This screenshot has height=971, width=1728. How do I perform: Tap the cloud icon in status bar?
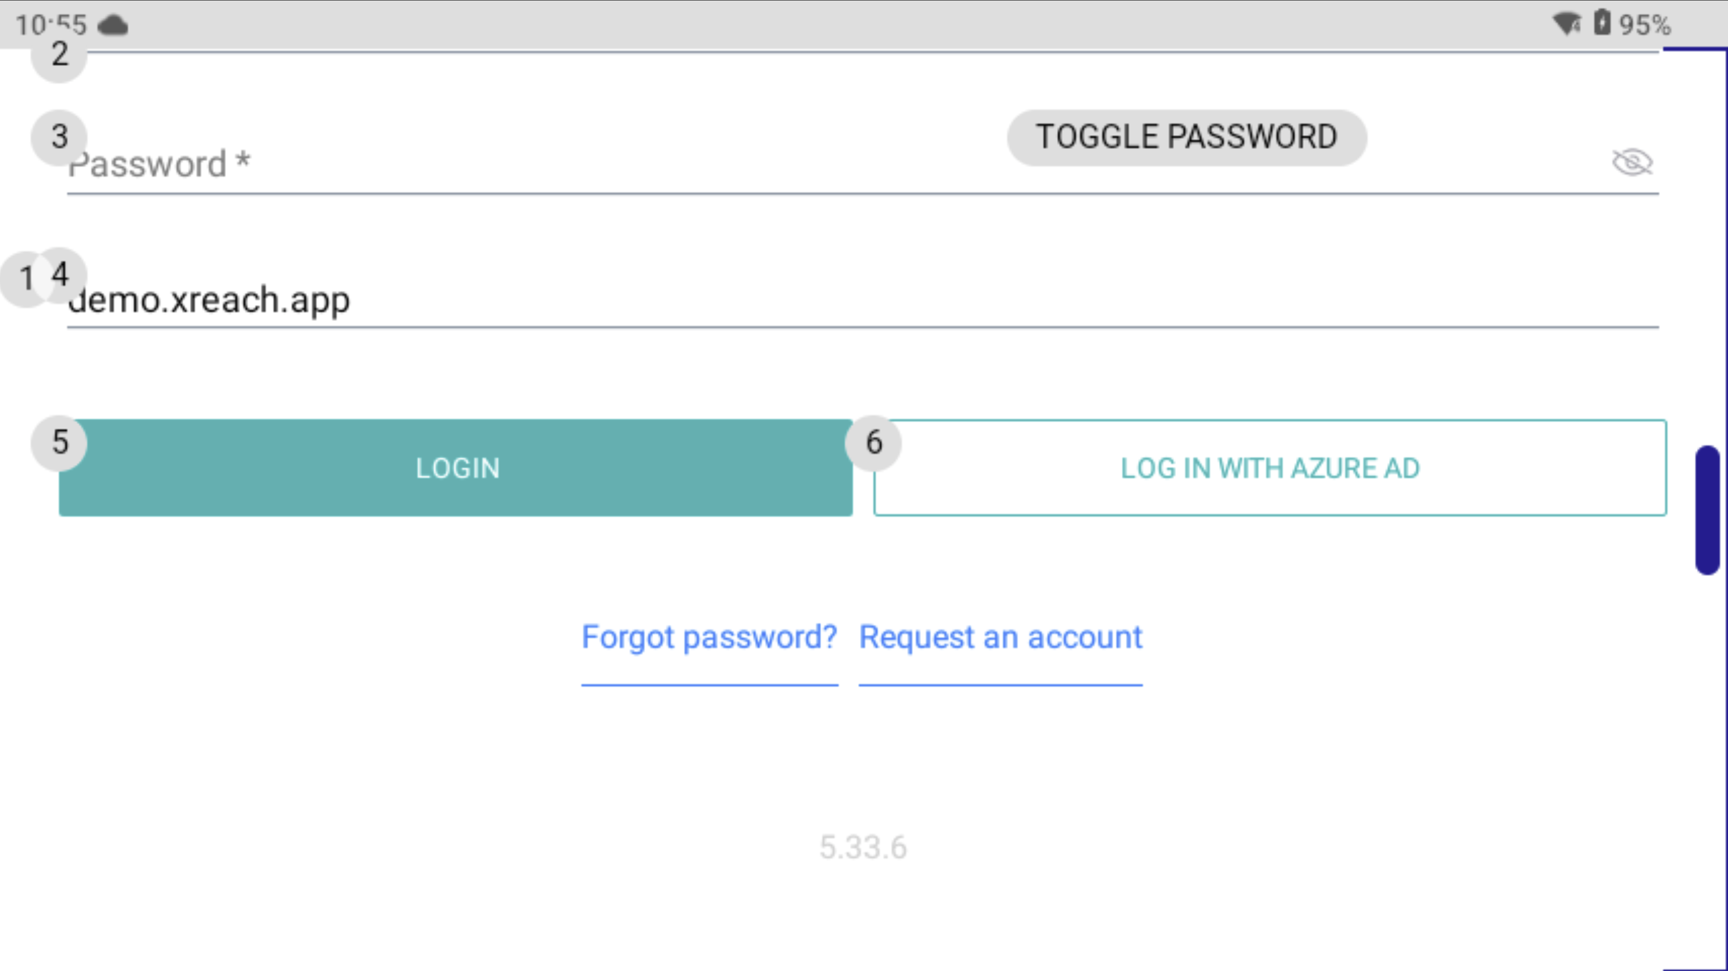pos(113,26)
